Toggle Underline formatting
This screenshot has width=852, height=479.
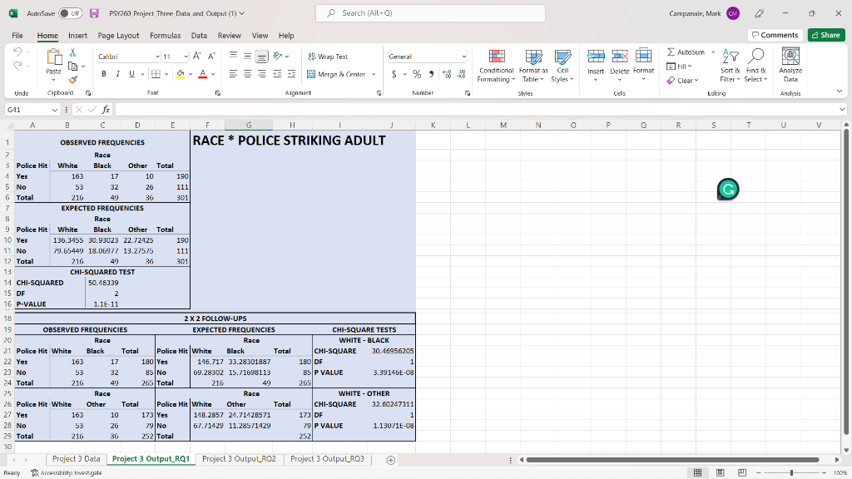131,74
